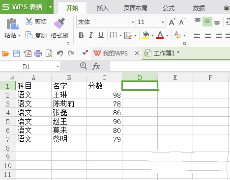Screen dimensions: 230x180
Task: Open the WPS 表格 application menu
Action: click(x=24, y=7)
